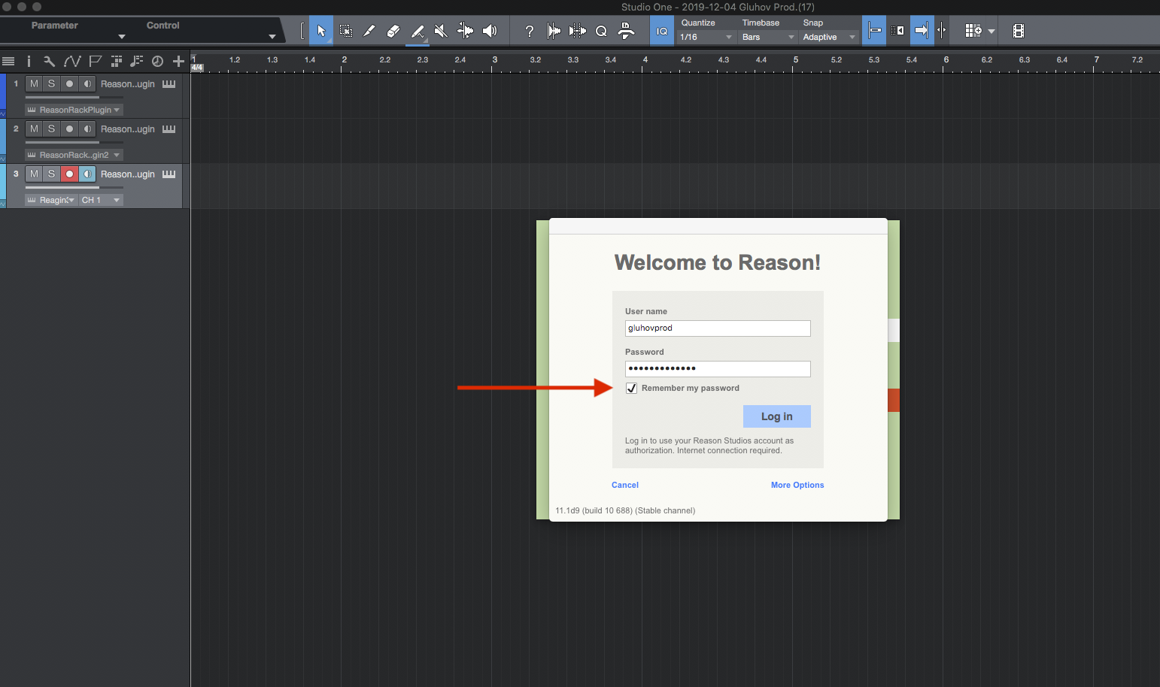Expand the Snap Adaptive dropdown
Image resolution: width=1160 pixels, height=687 pixels.
click(829, 37)
